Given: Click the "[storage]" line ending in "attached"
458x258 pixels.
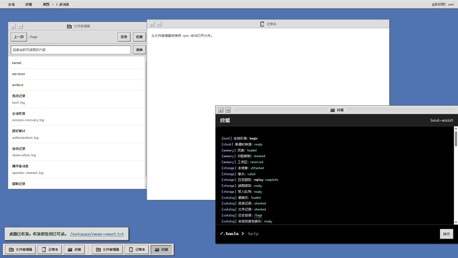Looking at the screenshot, I should tap(243, 168).
